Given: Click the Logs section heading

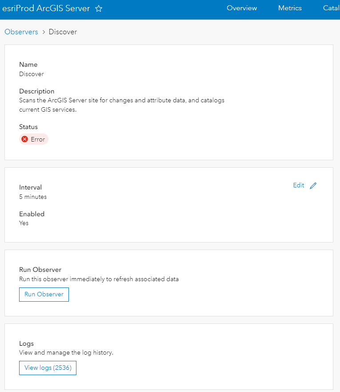Looking at the screenshot, I should point(26,344).
